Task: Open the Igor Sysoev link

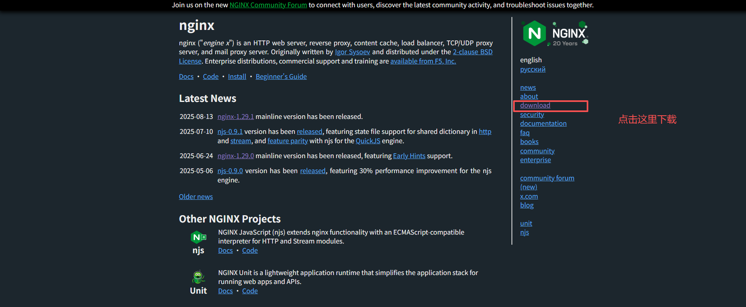Action: 352,52
